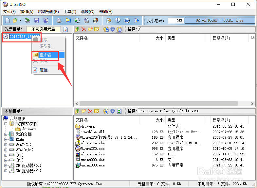Go up one level in local directory
The image size is (257, 188).
coord(77,111)
